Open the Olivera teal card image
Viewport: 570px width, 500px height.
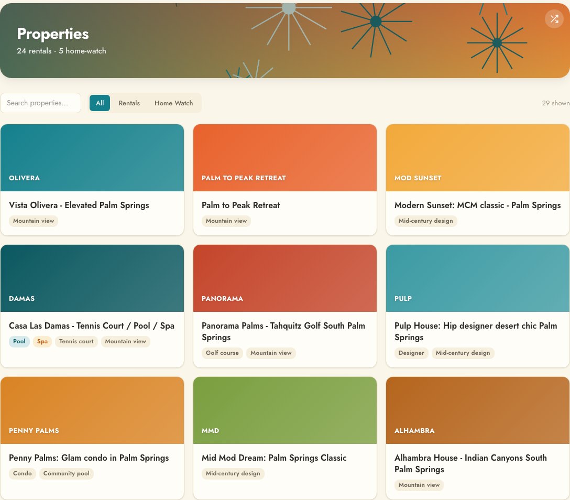click(x=92, y=158)
